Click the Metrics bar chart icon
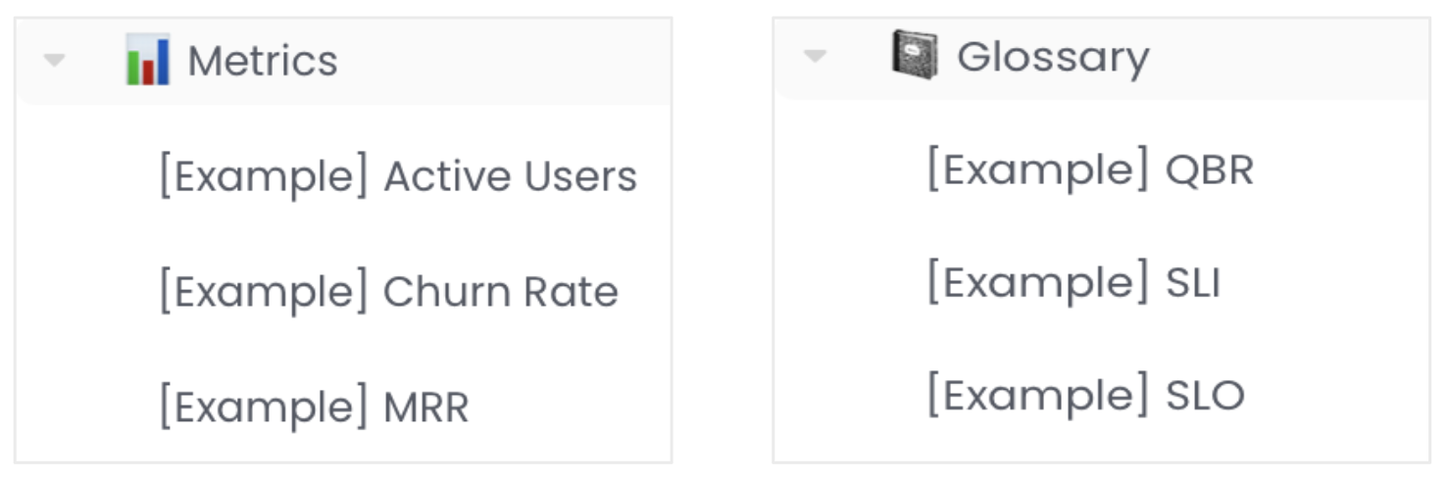 [x=147, y=61]
